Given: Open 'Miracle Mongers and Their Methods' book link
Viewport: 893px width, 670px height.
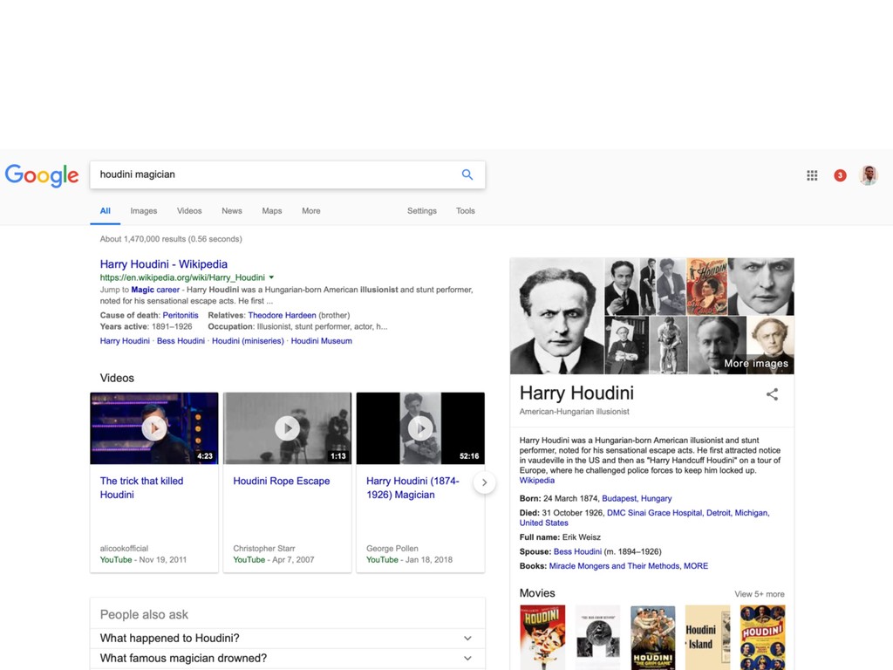Looking at the screenshot, I should [x=614, y=565].
